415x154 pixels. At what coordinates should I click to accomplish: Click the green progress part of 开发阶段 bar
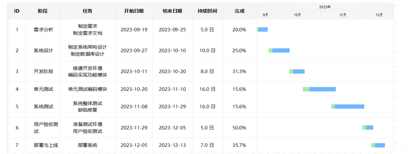291,72
